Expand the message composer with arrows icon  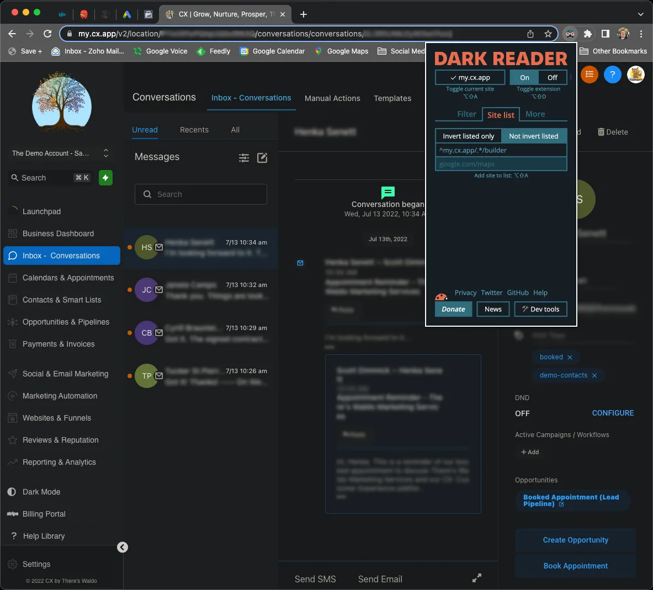(477, 578)
